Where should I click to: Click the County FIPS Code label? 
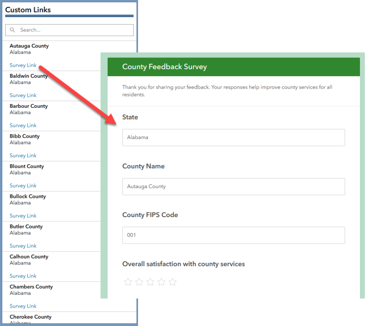[150, 215]
